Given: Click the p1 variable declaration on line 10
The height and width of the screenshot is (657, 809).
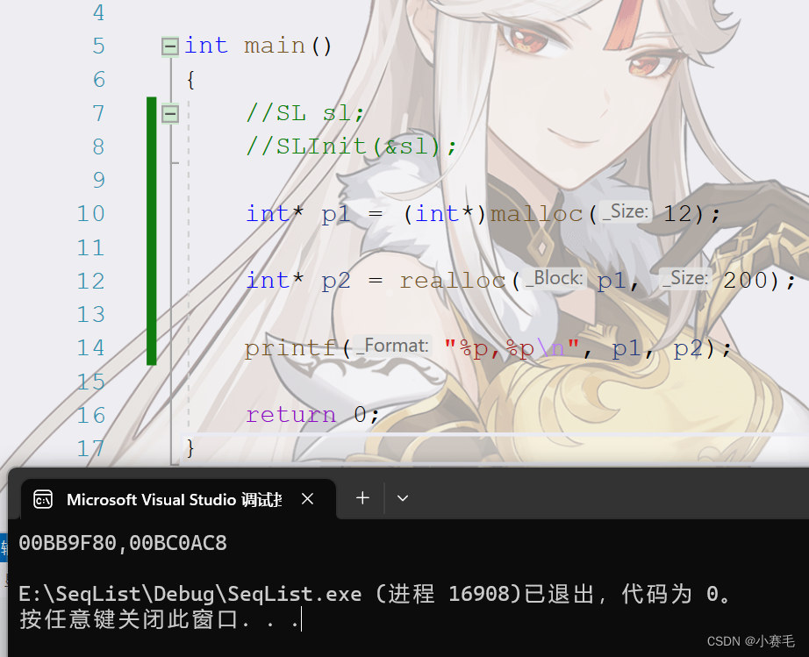Looking at the screenshot, I should [336, 214].
